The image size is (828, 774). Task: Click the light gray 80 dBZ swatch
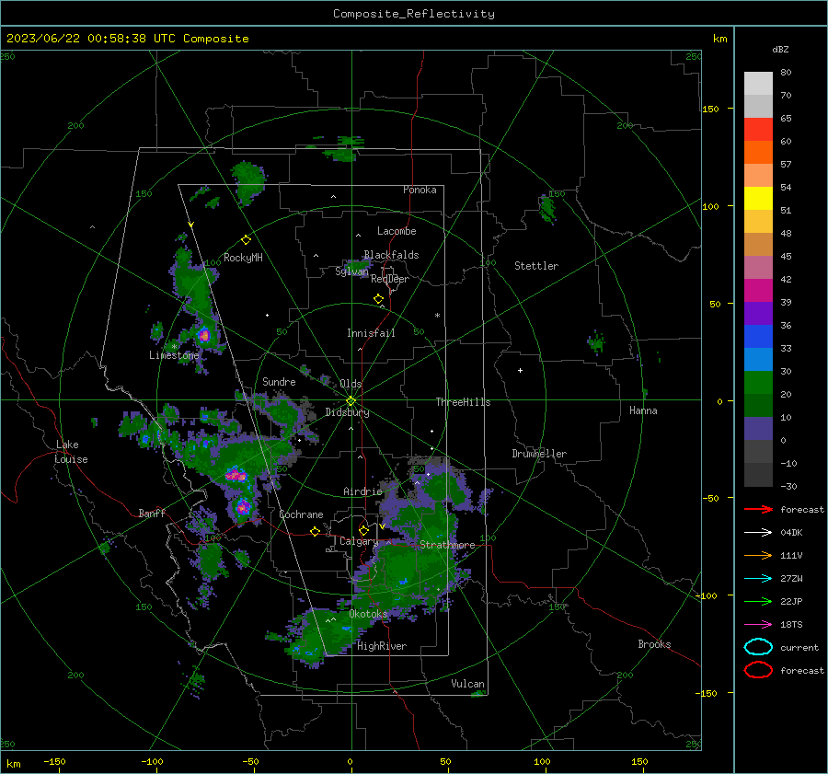coord(758,84)
